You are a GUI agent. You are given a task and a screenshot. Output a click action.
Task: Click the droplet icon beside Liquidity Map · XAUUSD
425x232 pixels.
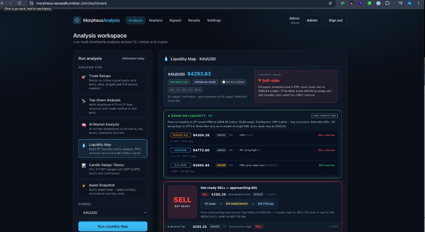[x=166, y=59]
